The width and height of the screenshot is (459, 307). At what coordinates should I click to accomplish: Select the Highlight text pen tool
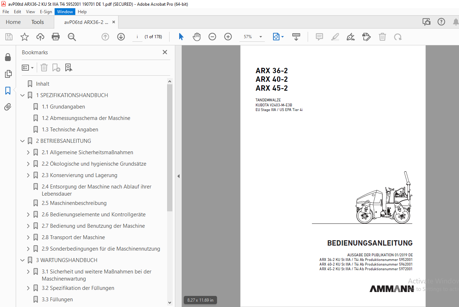335,37
